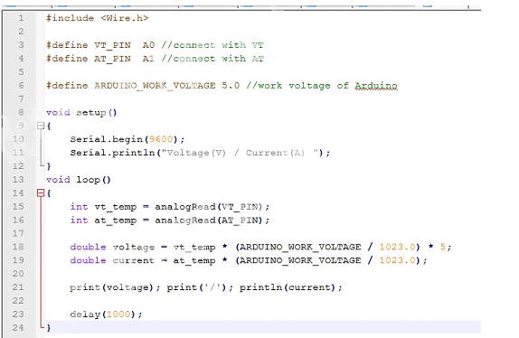Click the delay(1000) value
This screenshot has height=338, width=519.
[118, 315]
